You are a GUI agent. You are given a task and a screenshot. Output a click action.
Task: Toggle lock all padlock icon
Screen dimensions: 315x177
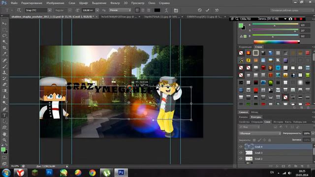(x=270, y=140)
